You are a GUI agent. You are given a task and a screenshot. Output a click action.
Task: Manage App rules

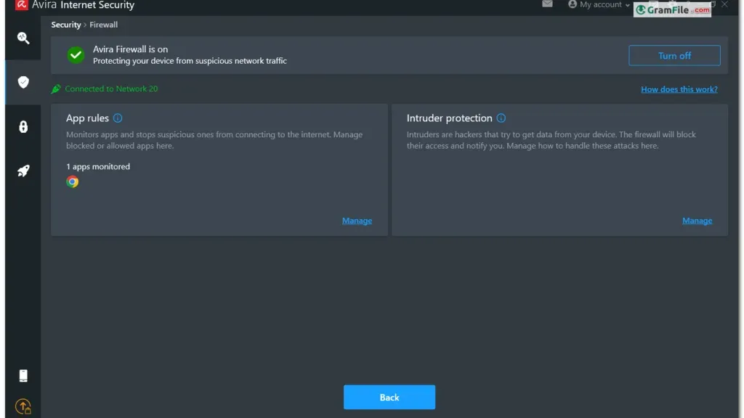pyautogui.click(x=357, y=221)
